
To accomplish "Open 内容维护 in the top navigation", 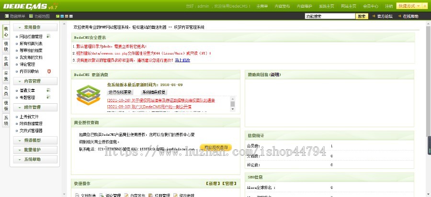I will [x=304, y=6].
